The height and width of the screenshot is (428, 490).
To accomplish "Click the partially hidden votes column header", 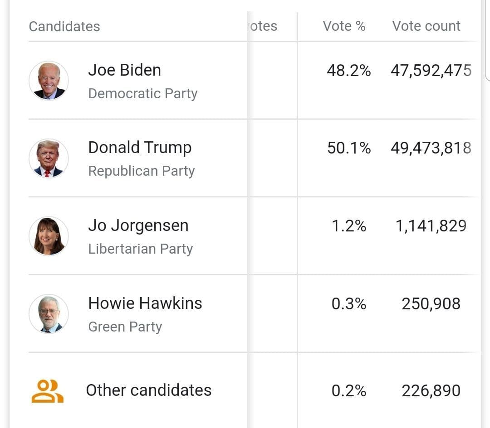I will 263,26.
